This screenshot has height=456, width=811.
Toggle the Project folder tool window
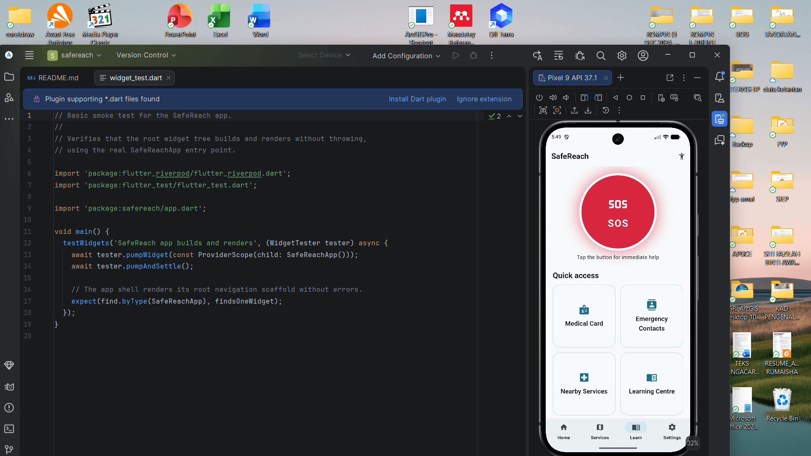click(9, 77)
